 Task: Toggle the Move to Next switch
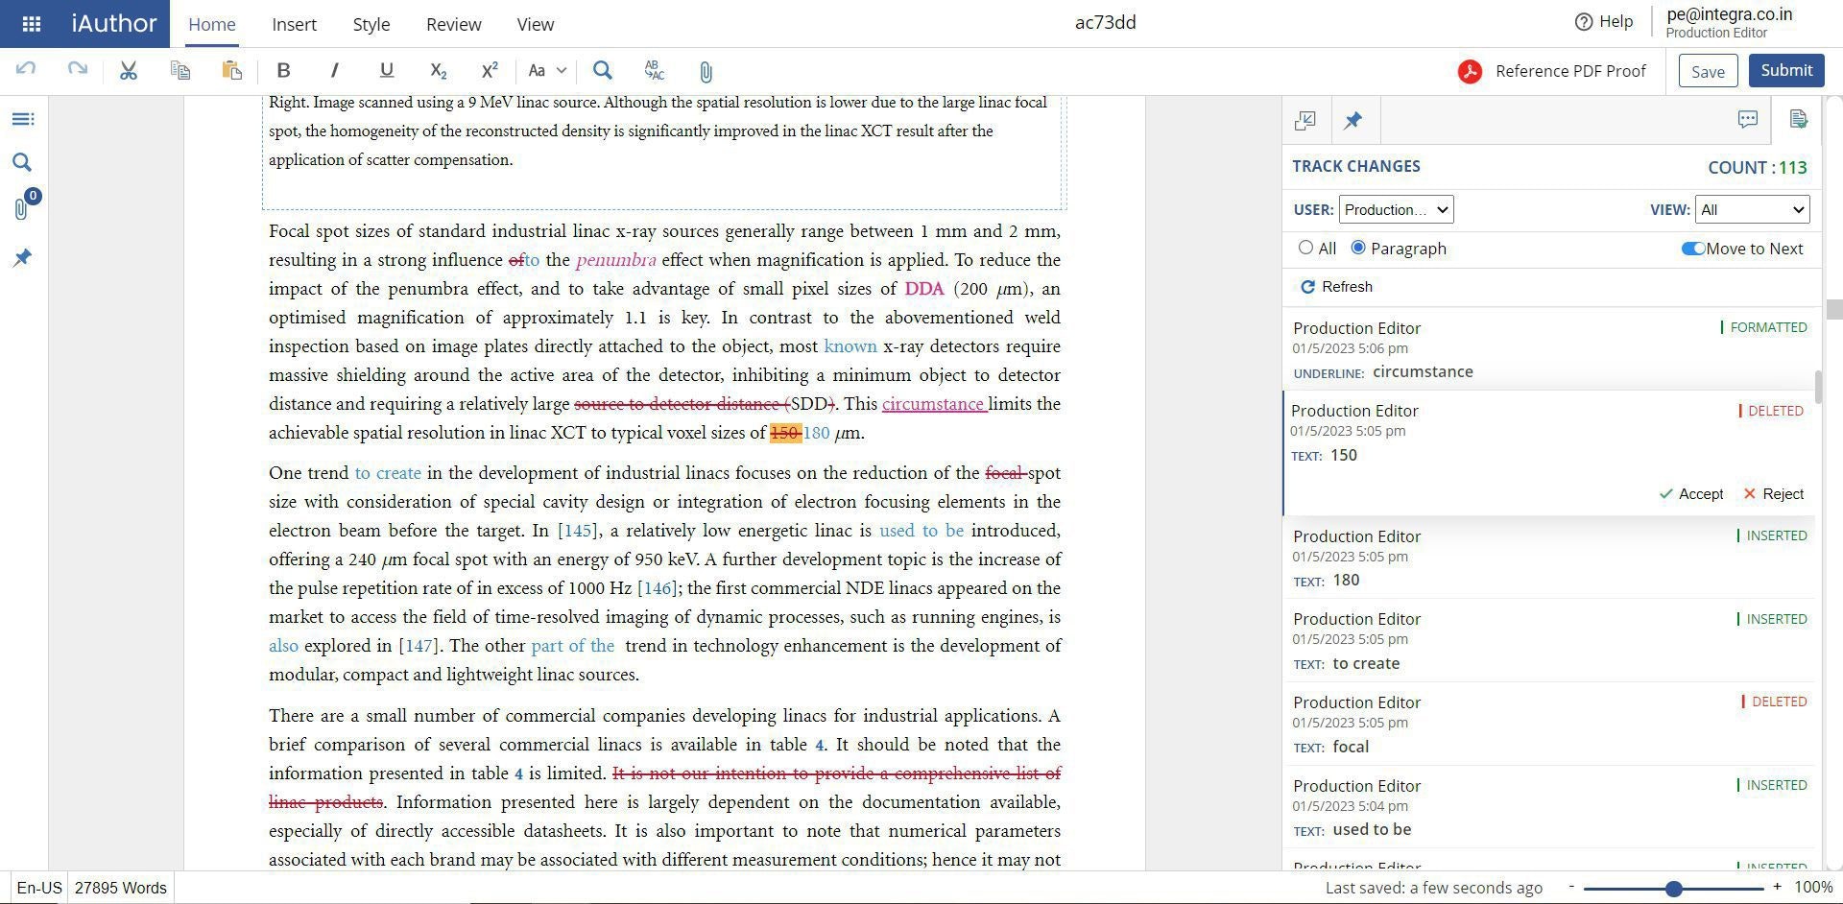tap(1693, 249)
